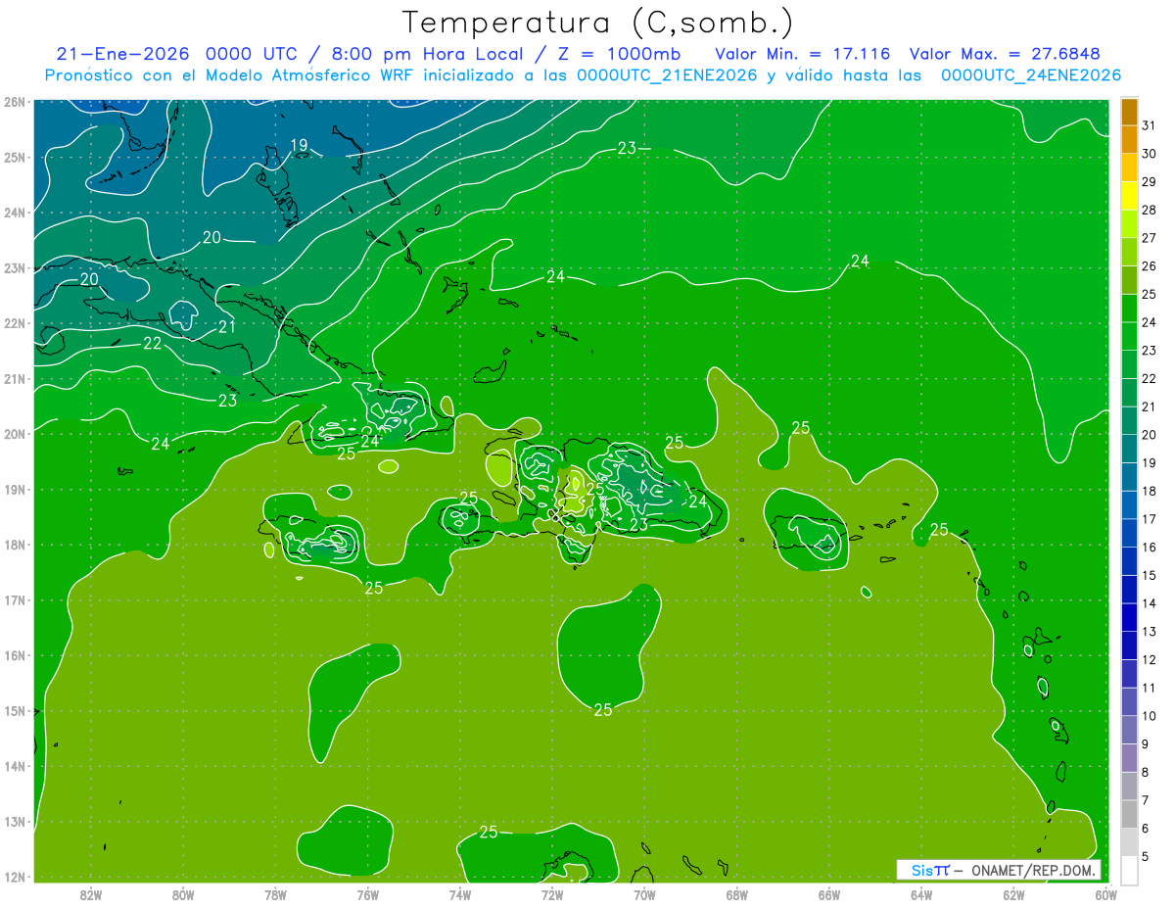Click the '24N' latitude axis label
Screen dimensions: 1175x908
click(14, 213)
